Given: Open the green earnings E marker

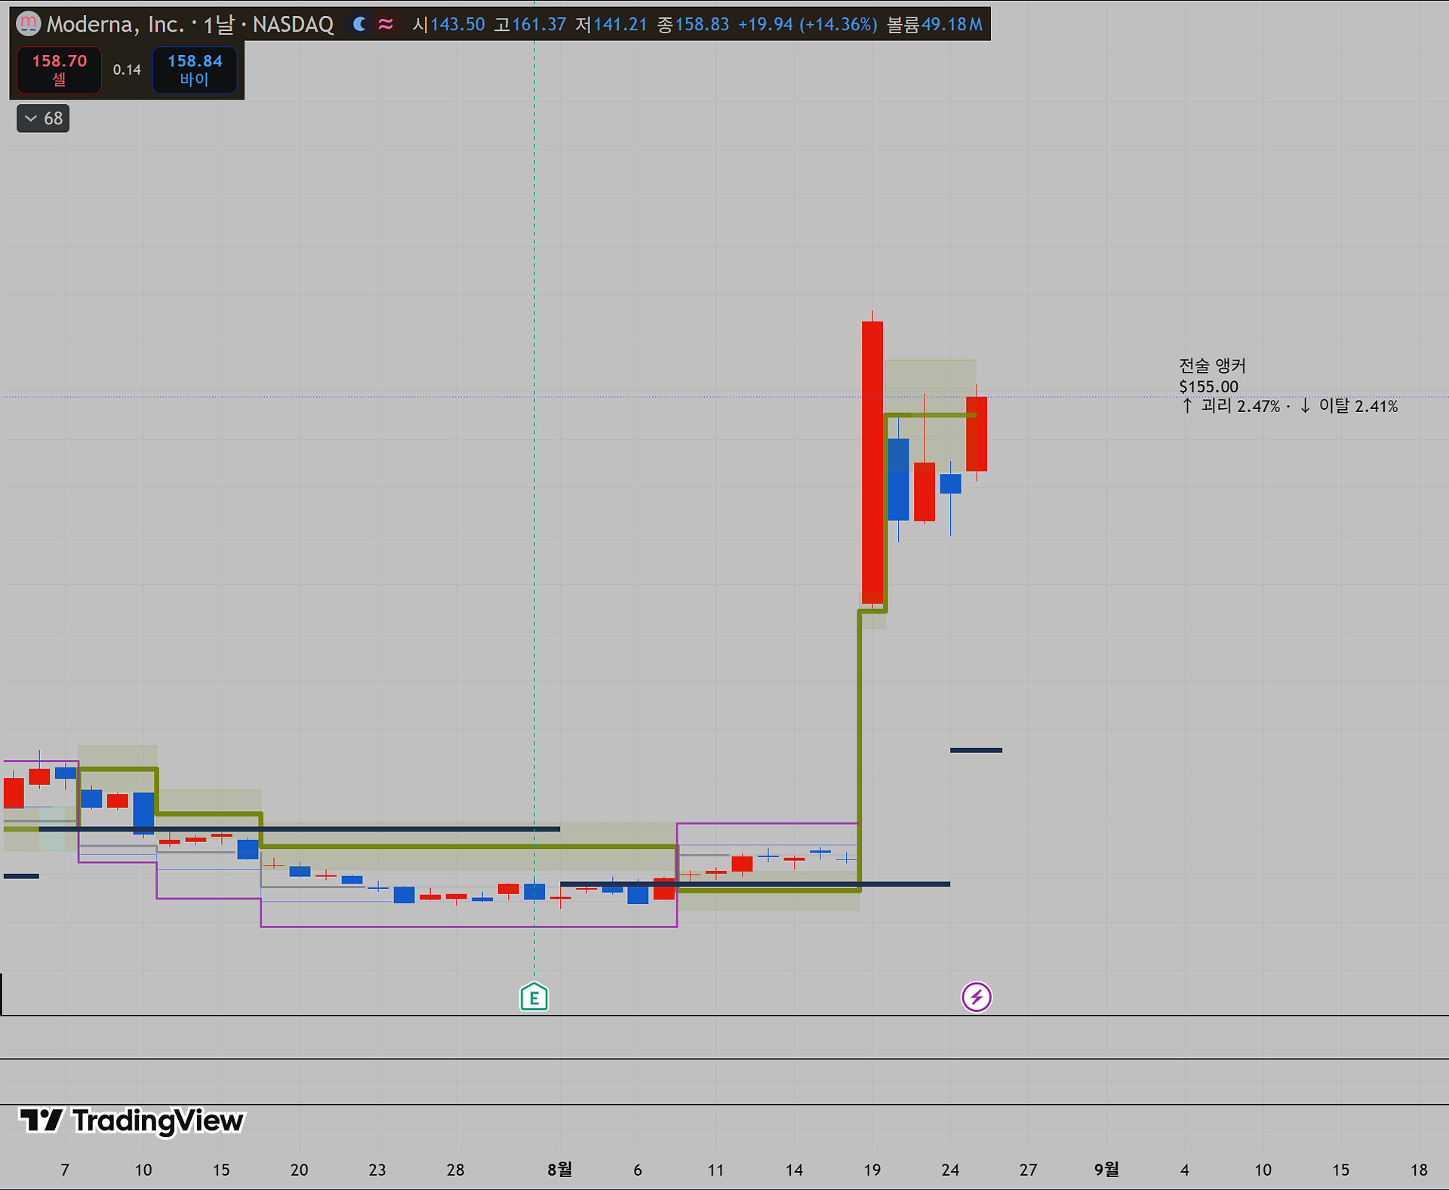Looking at the screenshot, I should (x=534, y=997).
